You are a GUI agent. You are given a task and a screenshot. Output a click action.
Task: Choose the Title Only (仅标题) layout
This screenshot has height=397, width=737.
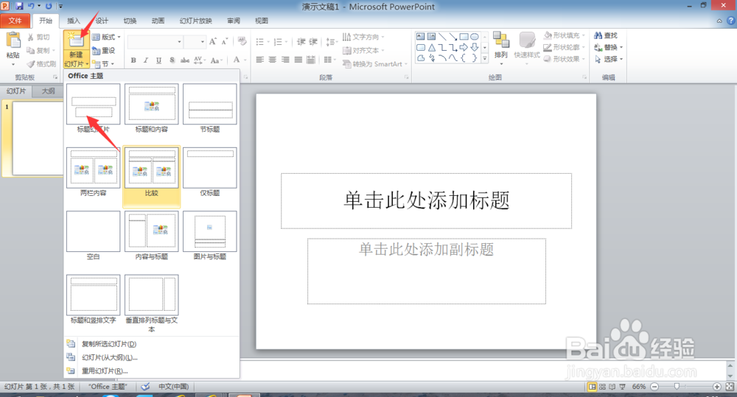[209, 172]
